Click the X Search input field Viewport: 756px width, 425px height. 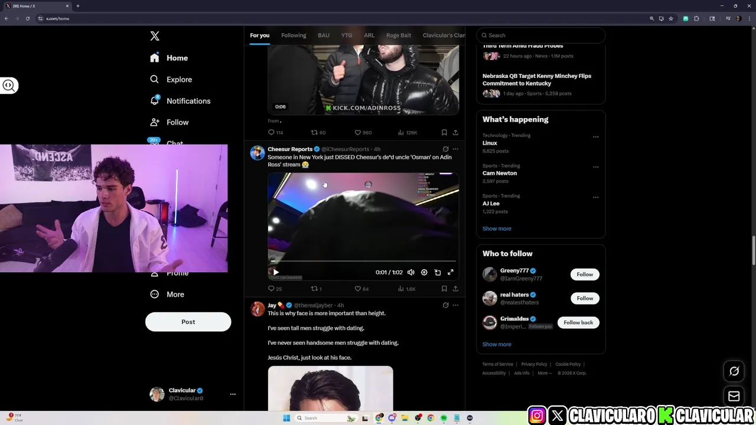click(x=541, y=35)
